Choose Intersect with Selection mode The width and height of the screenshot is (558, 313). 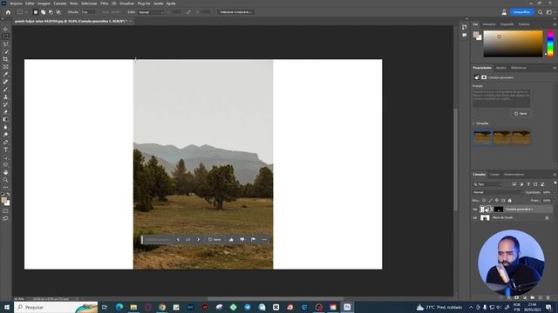(x=58, y=12)
